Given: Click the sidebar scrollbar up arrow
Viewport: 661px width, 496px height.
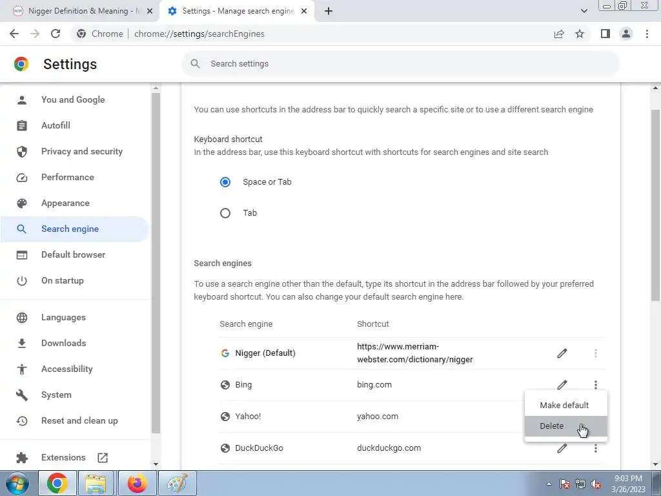Looking at the screenshot, I should pos(156,88).
